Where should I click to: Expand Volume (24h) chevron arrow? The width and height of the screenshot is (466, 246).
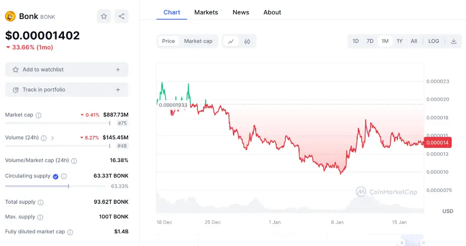pyautogui.click(x=53, y=138)
